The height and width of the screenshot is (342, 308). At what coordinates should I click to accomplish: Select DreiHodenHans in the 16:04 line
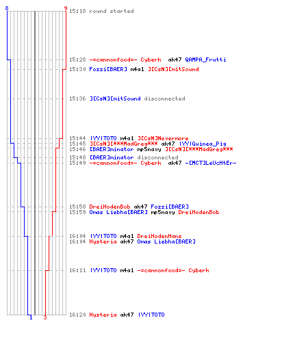pyautogui.click(x=159, y=236)
